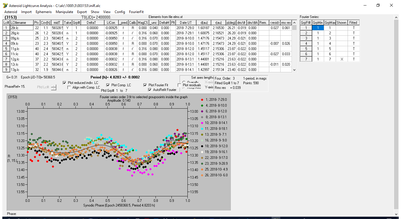This screenshot has width=401, height=219.
Task: Open the Asteroid menu
Action: pos(11,12)
